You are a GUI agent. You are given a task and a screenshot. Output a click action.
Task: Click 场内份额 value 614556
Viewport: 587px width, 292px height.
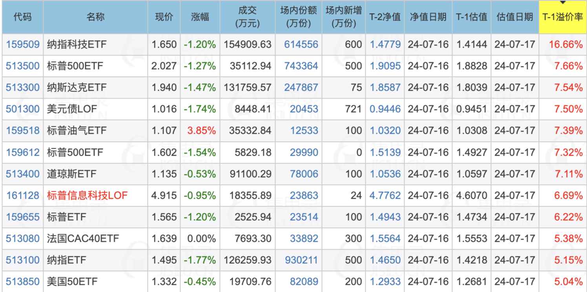pos(301,45)
